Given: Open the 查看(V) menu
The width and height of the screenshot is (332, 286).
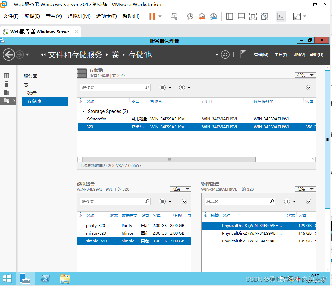Looking at the screenshot, I should click(54, 16).
